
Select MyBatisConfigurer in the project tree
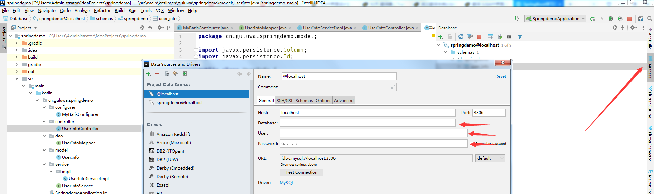pyautogui.click(x=80, y=114)
